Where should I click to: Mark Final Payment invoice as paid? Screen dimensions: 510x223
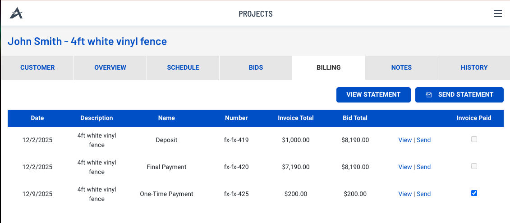pos(474,166)
